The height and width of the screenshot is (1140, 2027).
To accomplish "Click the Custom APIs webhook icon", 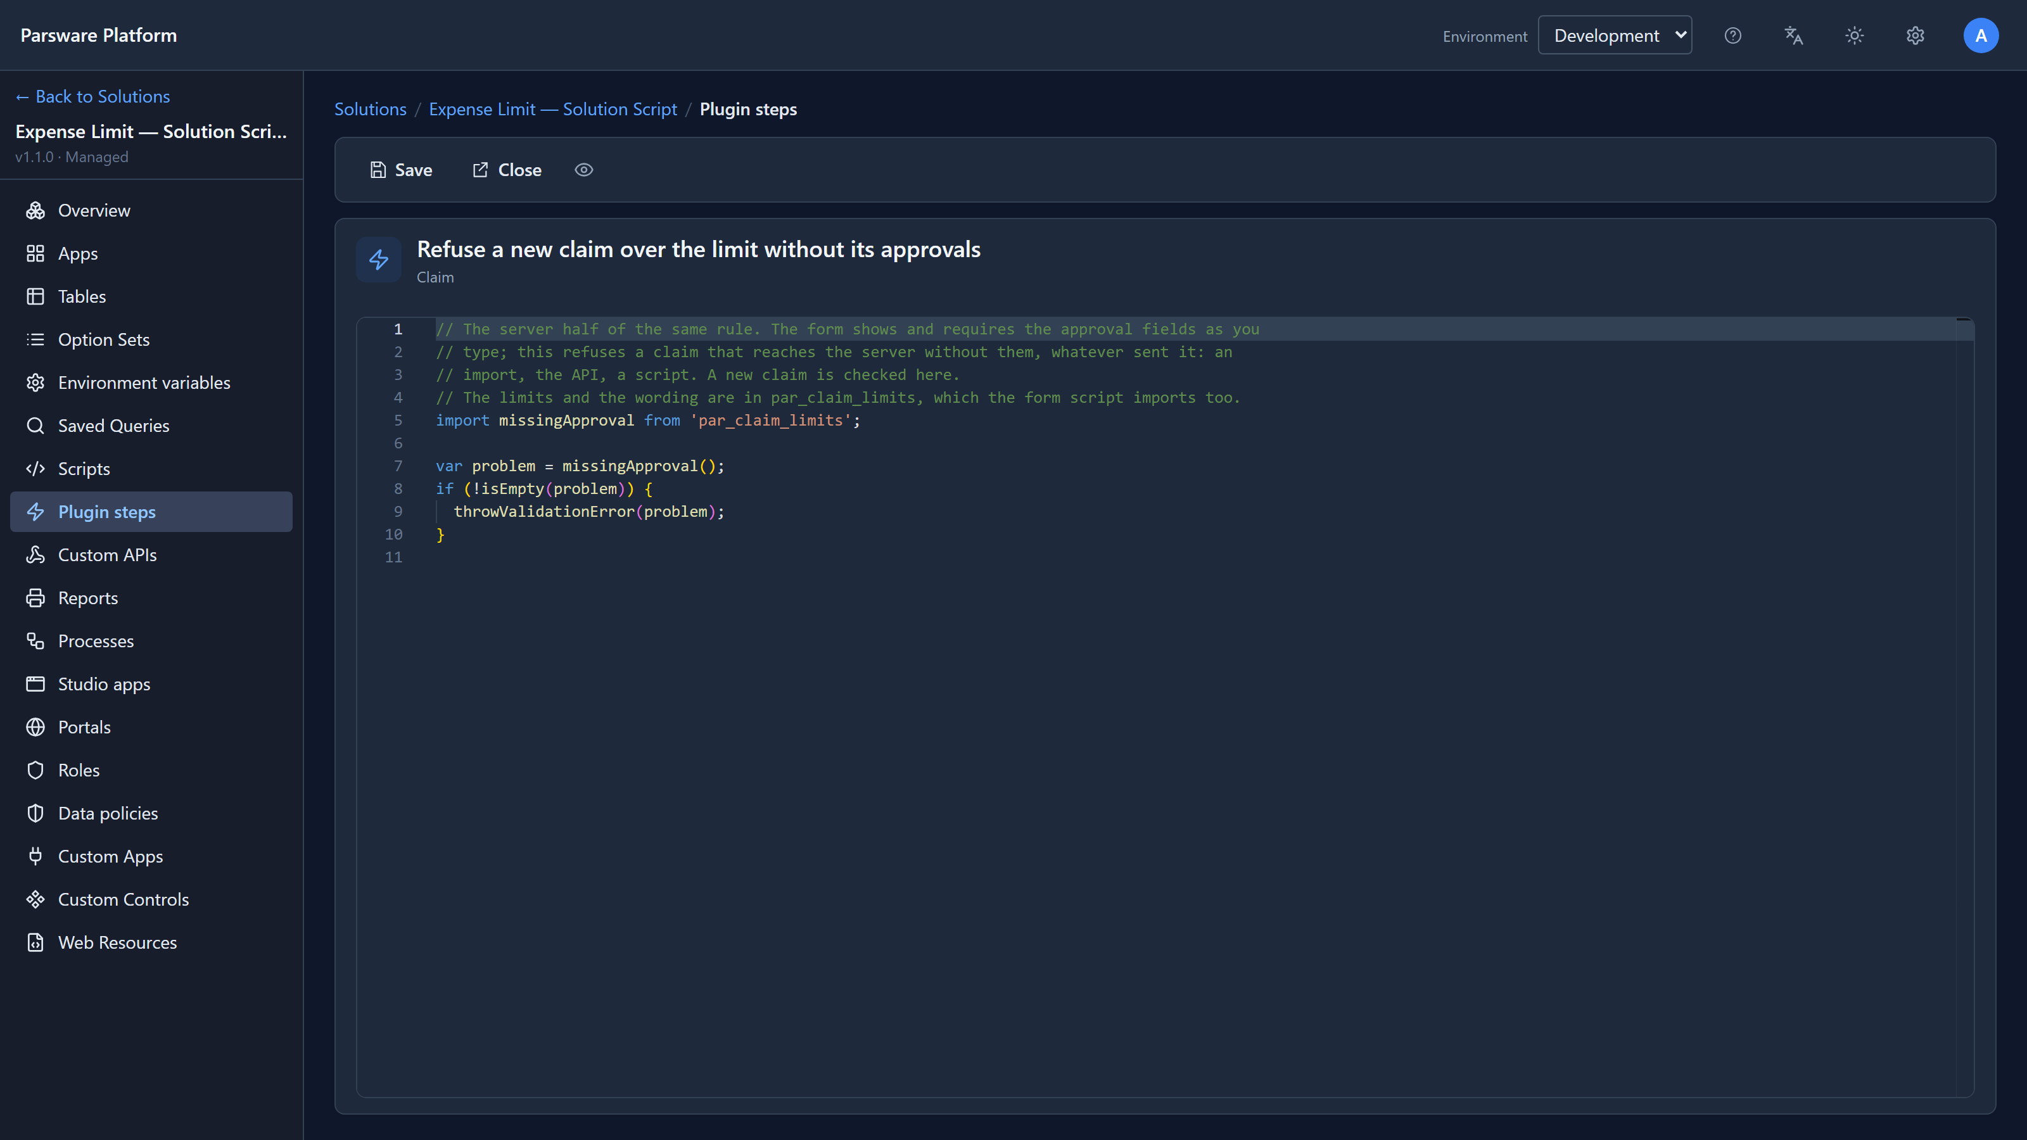I will pos(35,555).
